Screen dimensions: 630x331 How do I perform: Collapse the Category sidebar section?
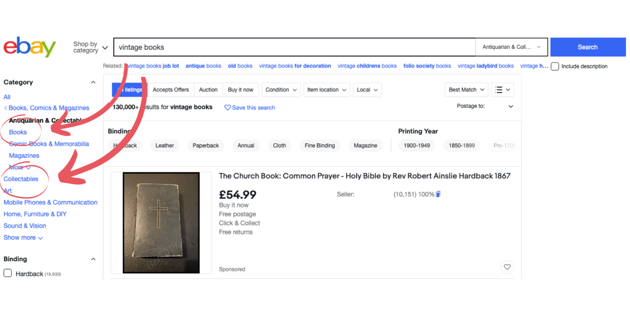click(93, 82)
